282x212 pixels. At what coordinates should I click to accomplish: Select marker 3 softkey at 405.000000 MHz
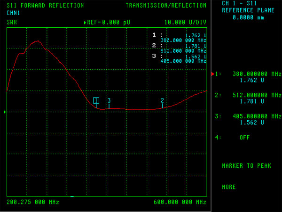coord(248,119)
